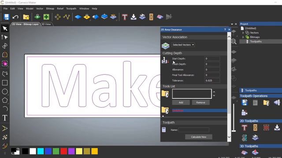Select the circle drawing tool
Image resolution: width=282 pixels, height=158 pixels.
click(5, 92)
